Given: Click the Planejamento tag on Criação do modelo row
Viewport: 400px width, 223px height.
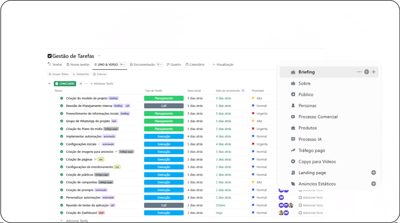Looking at the screenshot, I should point(163,98).
